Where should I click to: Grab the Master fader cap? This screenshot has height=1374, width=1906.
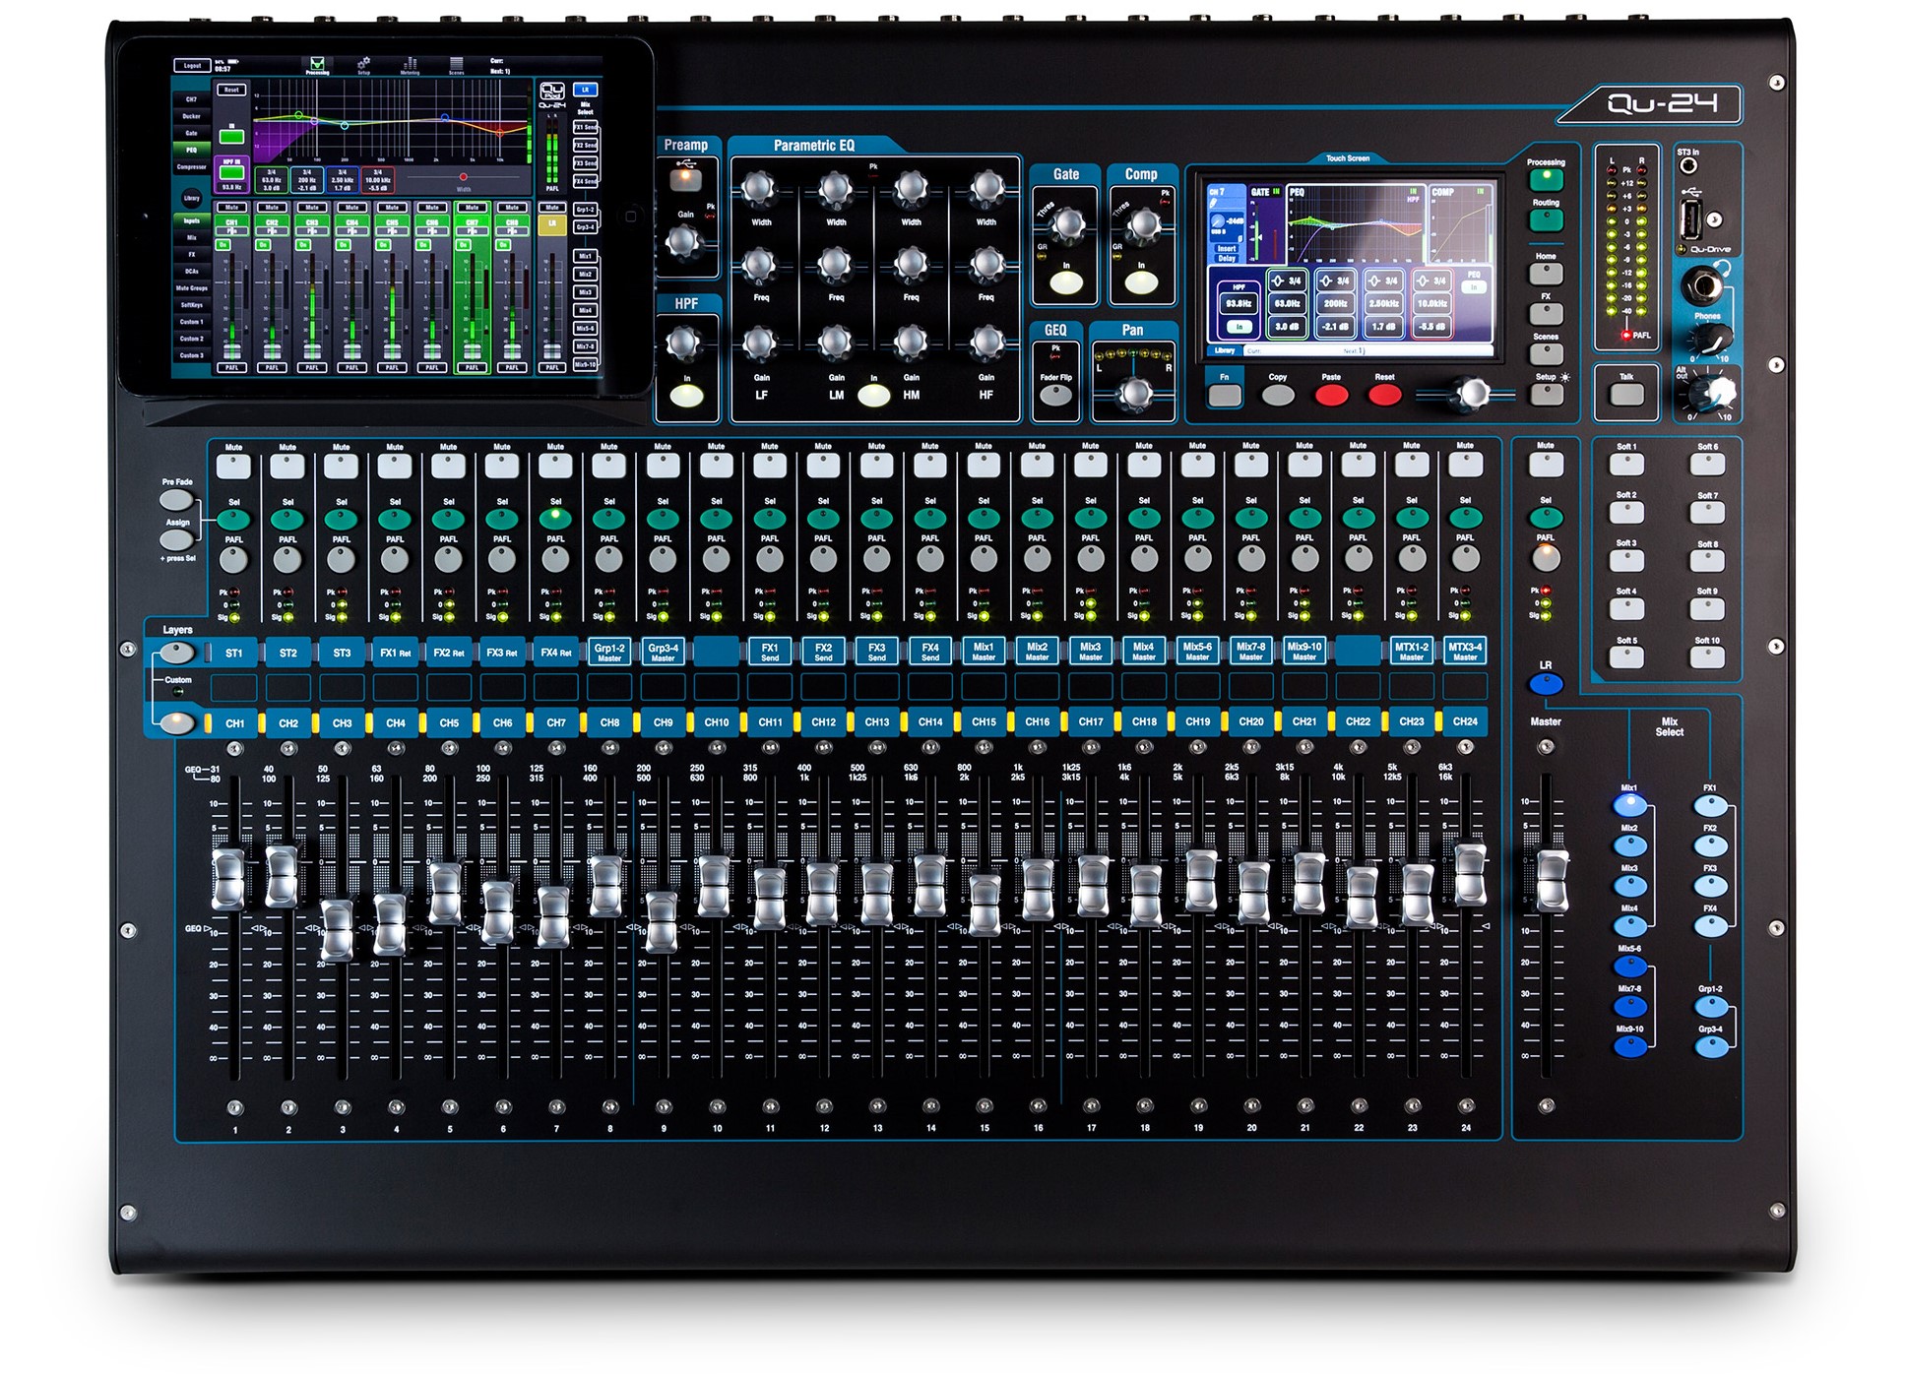pyautogui.click(x=1552, y=880)
